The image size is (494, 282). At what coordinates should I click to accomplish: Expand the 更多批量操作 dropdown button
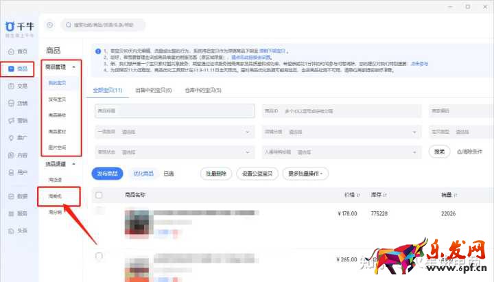point(305,174)
